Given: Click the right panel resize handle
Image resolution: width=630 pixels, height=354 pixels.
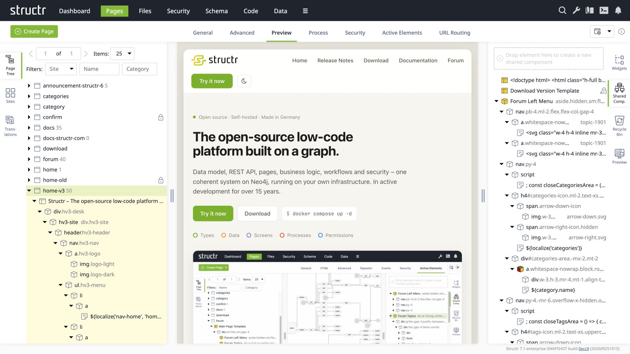Looking at the screenshot, I should click(x=483, y=195).
